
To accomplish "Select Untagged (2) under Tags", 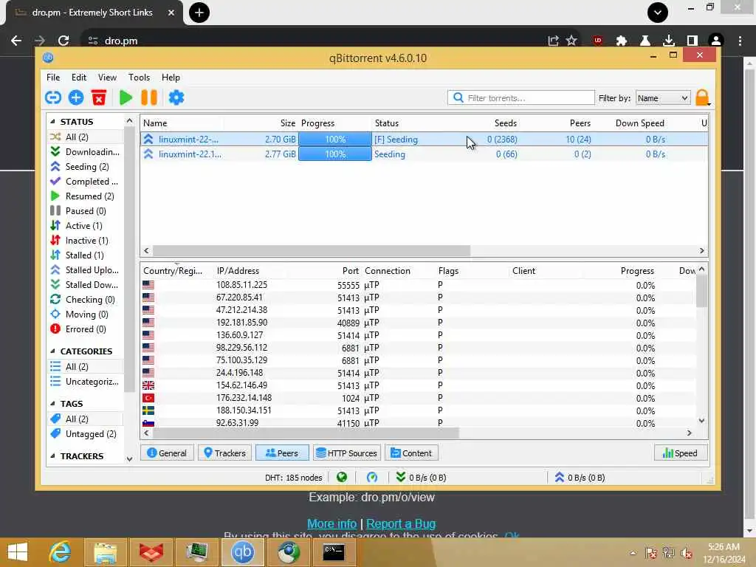I will pyautogui.click(x=85, y=433).
